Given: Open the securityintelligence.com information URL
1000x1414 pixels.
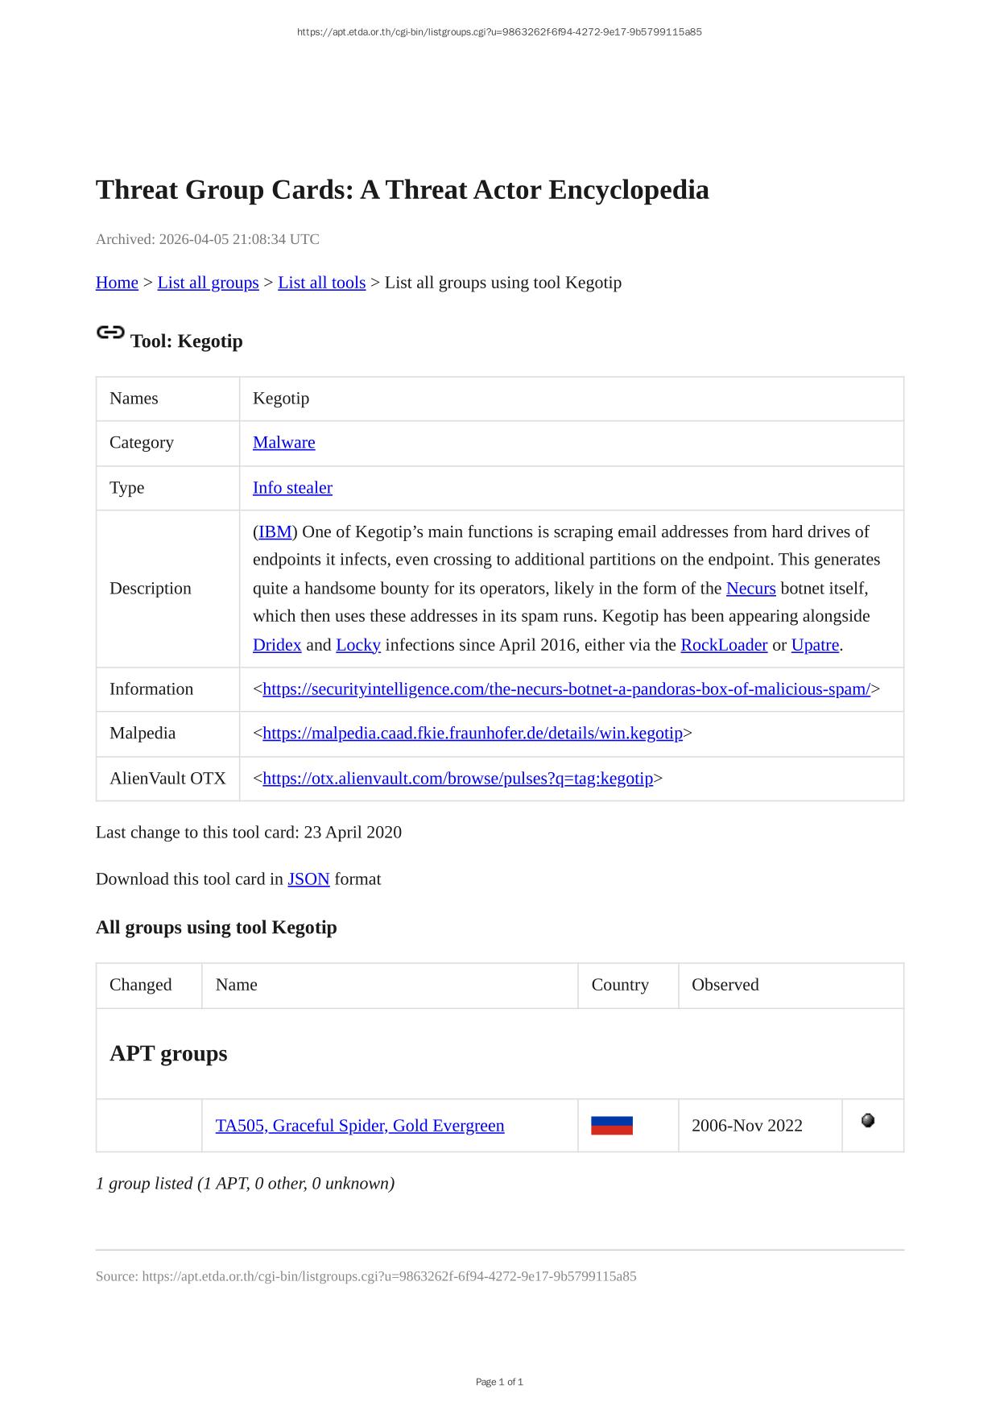Looking at the screenshot, I should (566, 689).
